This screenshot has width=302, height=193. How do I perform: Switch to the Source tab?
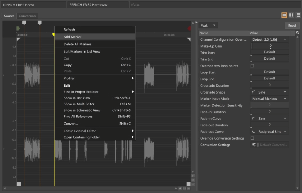(x=9, y=16)
